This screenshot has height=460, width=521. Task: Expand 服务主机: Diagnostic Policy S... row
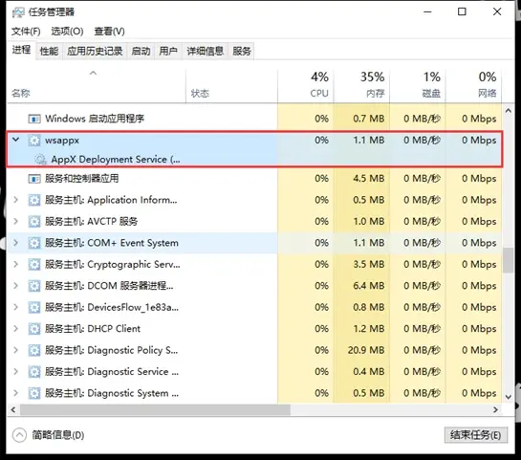(15, 350)
